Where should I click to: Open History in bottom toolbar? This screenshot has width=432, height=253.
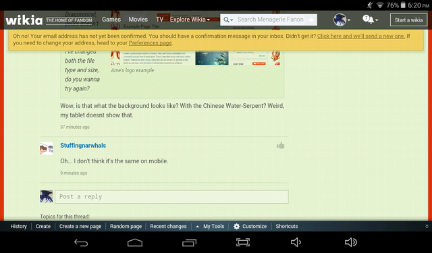[18, 226]
